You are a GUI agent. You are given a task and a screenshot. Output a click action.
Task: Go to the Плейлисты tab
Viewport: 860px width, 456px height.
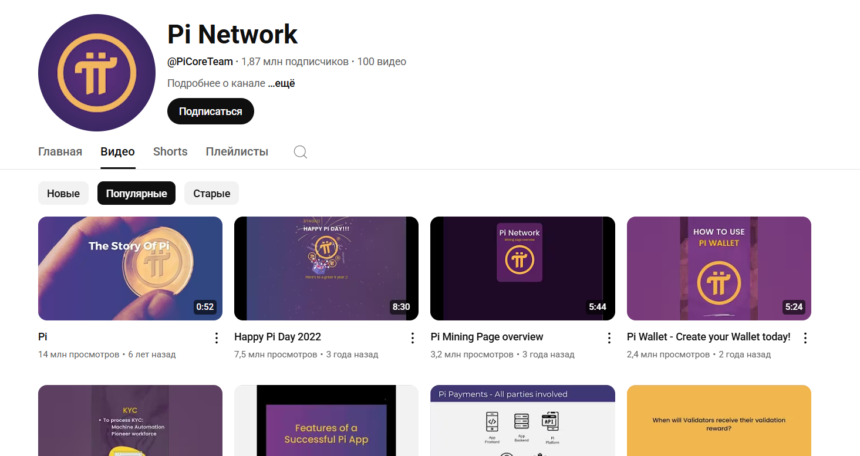(x=237, y=151)
